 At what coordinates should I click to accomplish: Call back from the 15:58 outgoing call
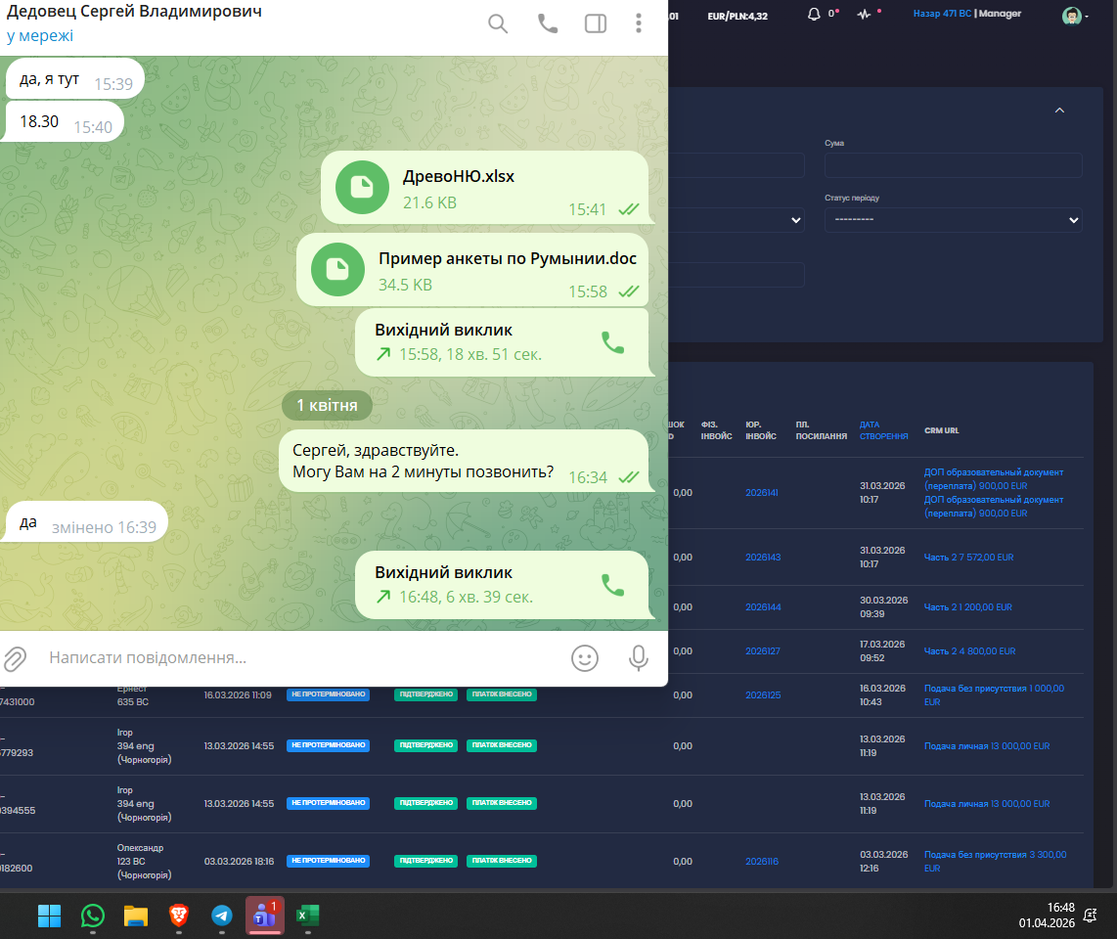pos(612,342)
